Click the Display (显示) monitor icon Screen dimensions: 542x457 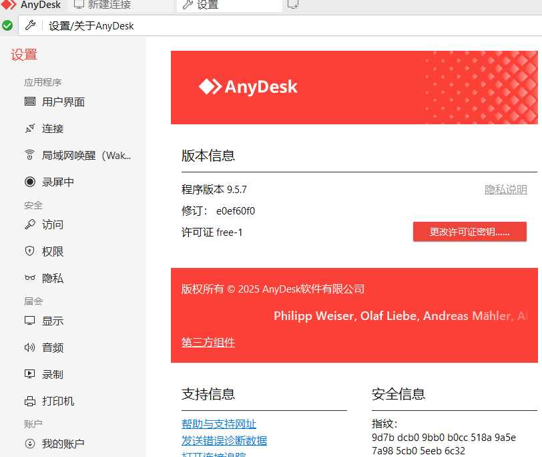pos(29,321)
